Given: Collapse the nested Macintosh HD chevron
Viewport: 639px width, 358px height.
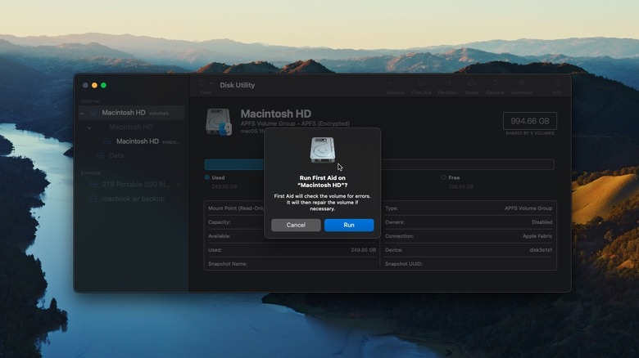Looking at the screenshot, I should coord(89,128).
